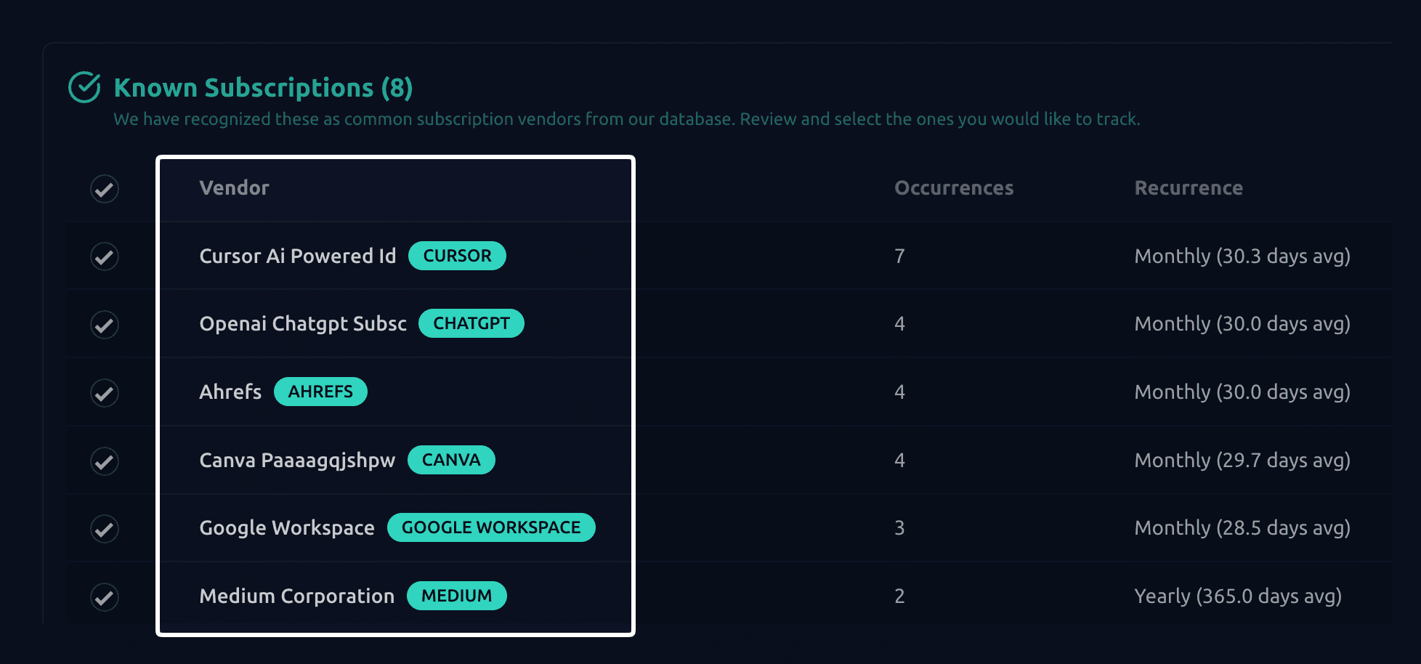Select the Cursor Ai Powered Id vendor name

point(298,256)
